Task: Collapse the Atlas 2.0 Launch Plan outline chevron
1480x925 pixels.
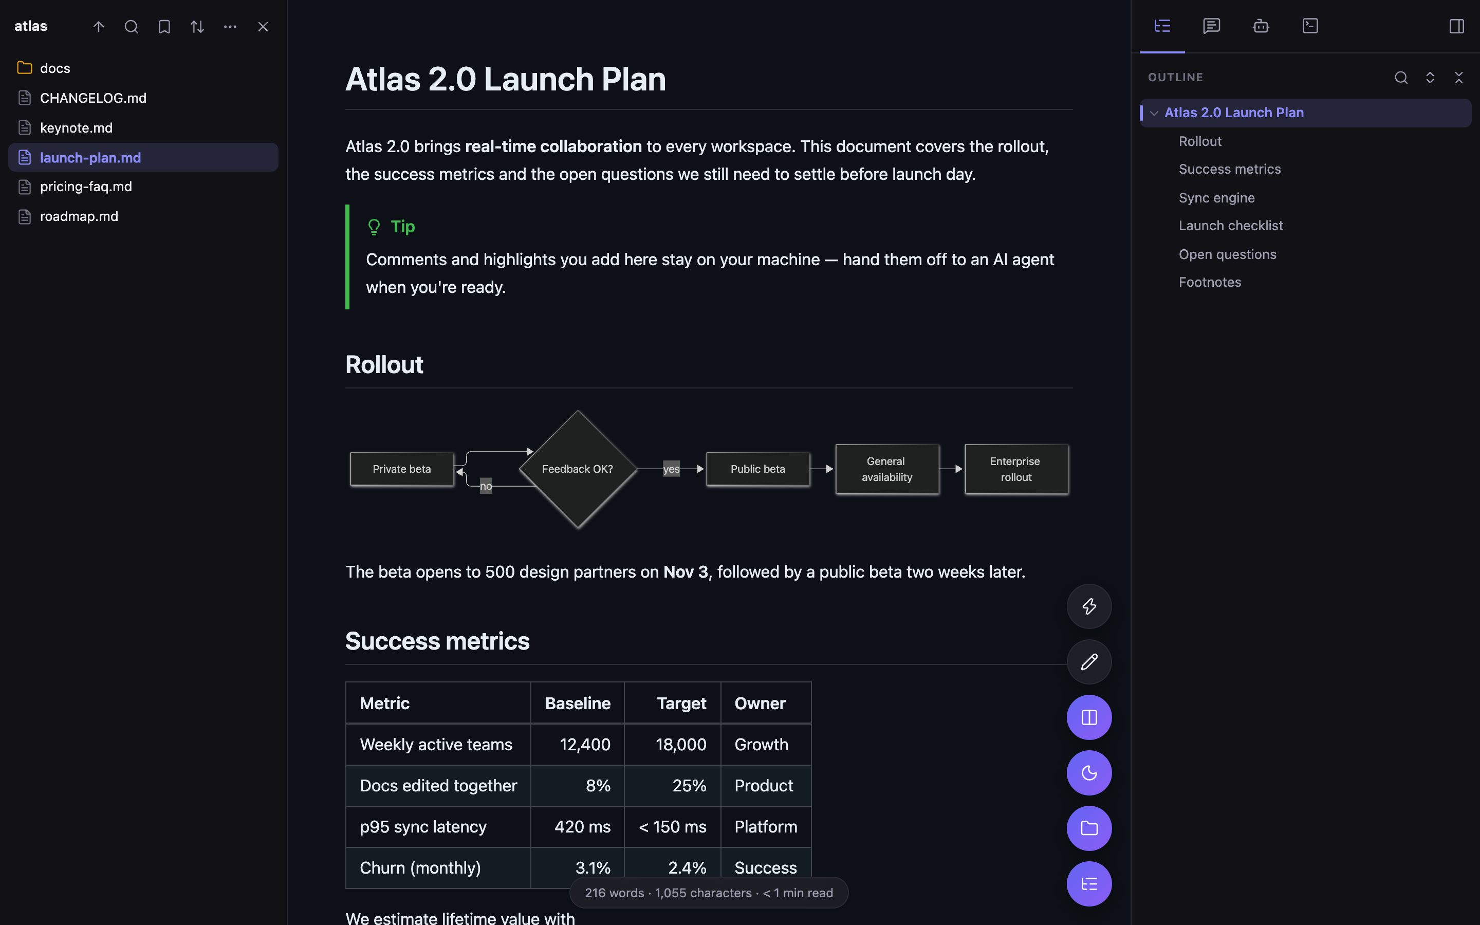Action: [x=1154, y=113]
